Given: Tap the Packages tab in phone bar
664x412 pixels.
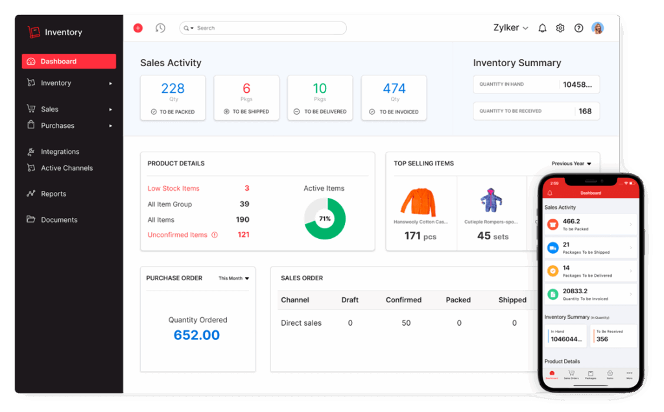Looking at the screenshot, I should (x=590, y=375).
